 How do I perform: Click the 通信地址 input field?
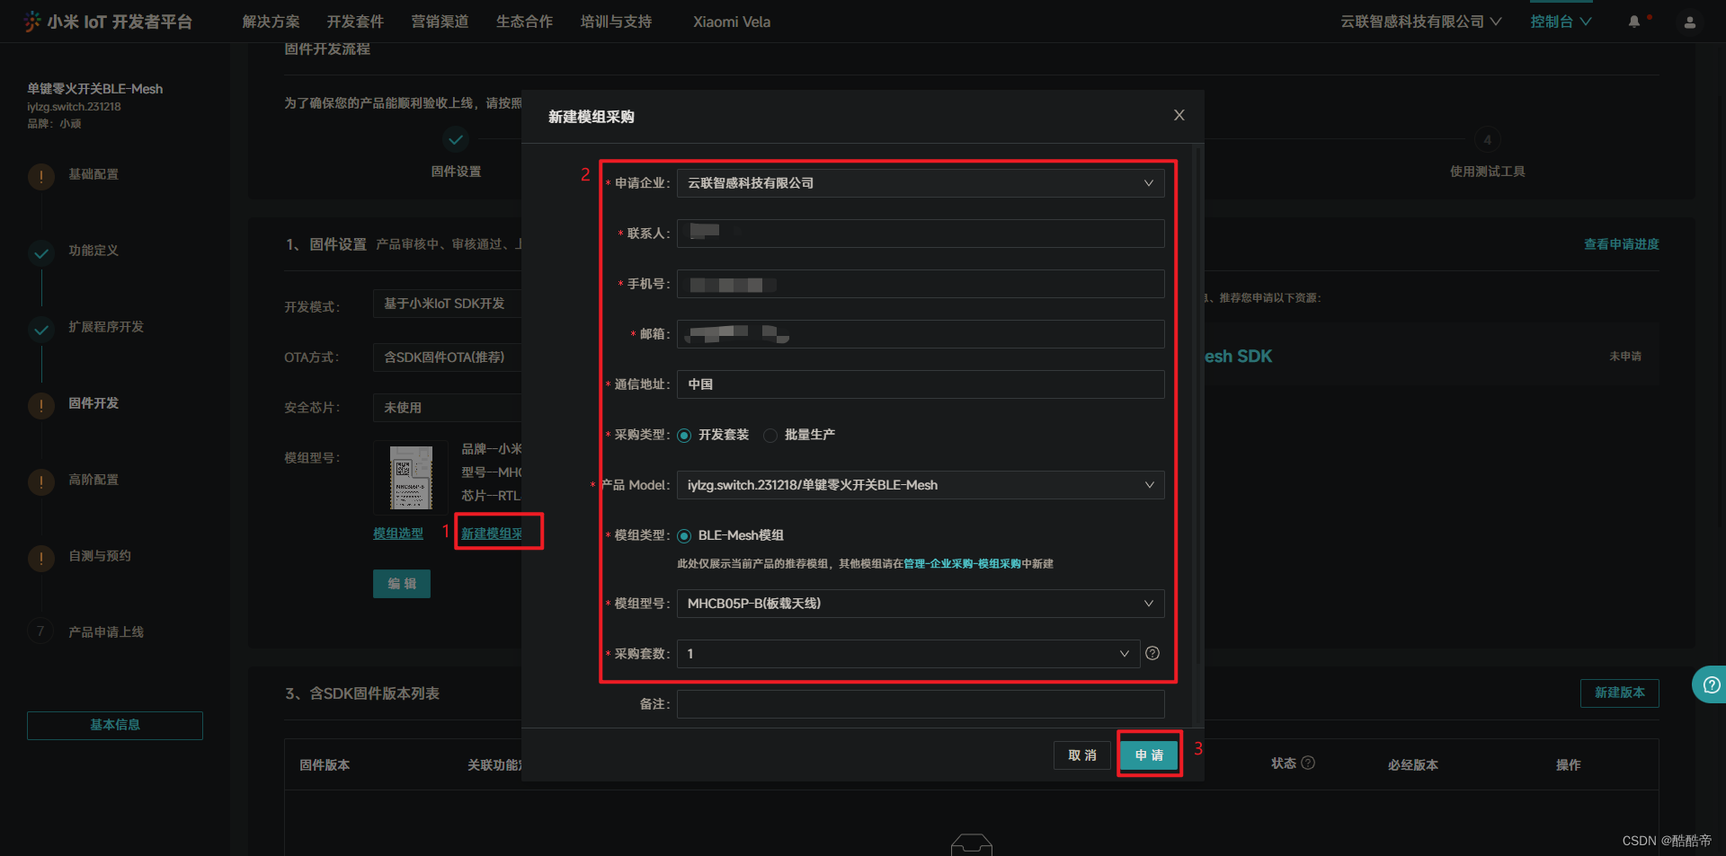pyautogui.click(x=921, y=384)
